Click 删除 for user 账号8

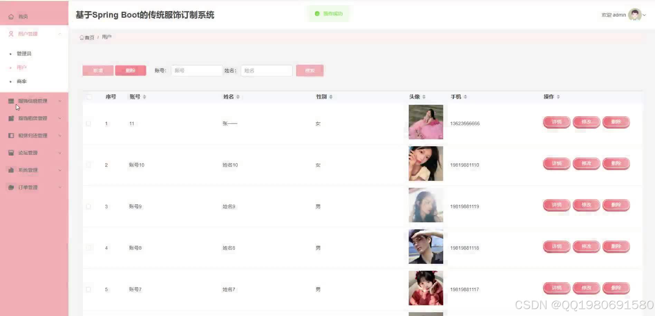tap(616, 247)
